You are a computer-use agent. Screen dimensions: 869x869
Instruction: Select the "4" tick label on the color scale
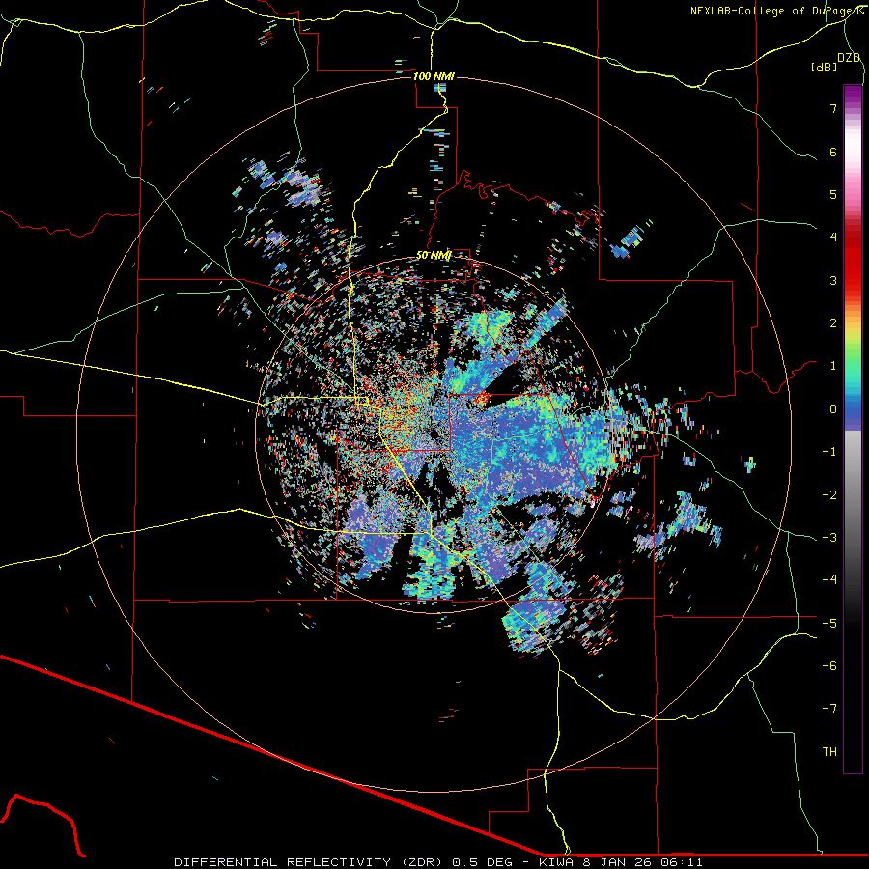[833, 238]
